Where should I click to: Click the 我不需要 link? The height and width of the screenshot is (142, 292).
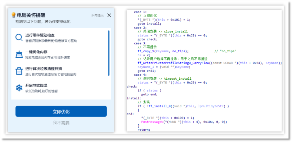tap(61, 122)
